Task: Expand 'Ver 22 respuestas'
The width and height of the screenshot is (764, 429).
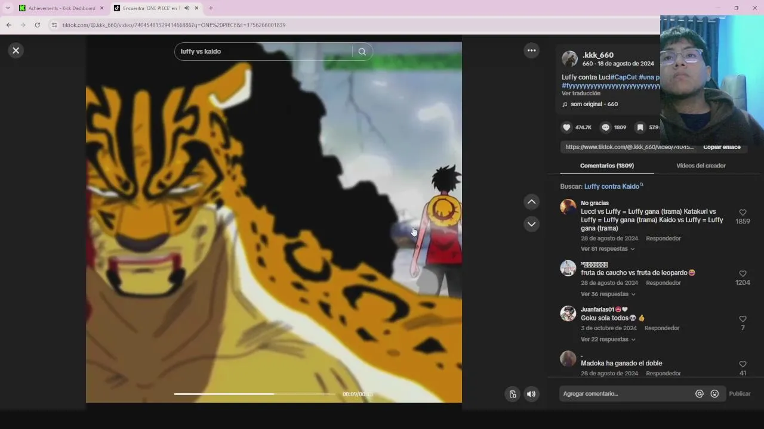Action: (608, 340)
